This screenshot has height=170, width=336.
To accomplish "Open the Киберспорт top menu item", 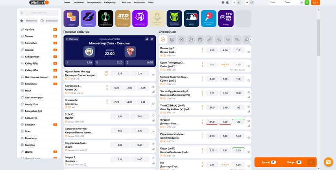I will click(x=110, y=3).
